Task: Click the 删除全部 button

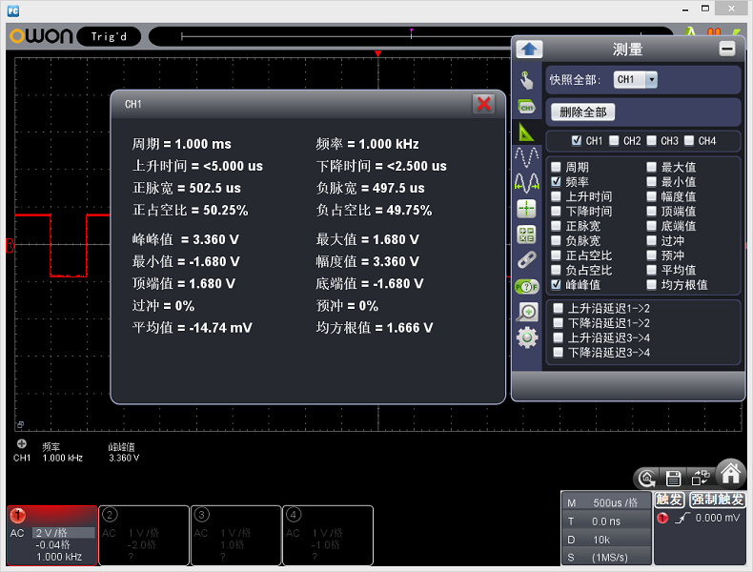Action: coord(582,112)
